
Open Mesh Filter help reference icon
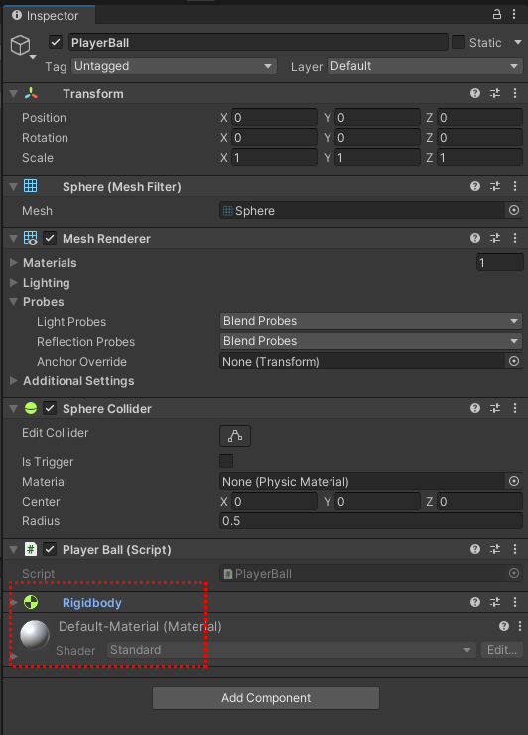click(475, 186)
